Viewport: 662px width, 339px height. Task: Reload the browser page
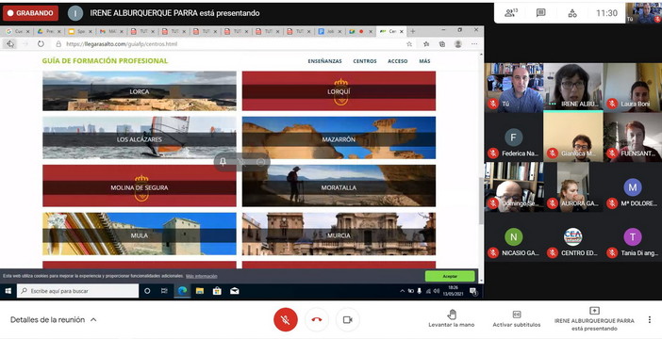(x=41, y=44)
